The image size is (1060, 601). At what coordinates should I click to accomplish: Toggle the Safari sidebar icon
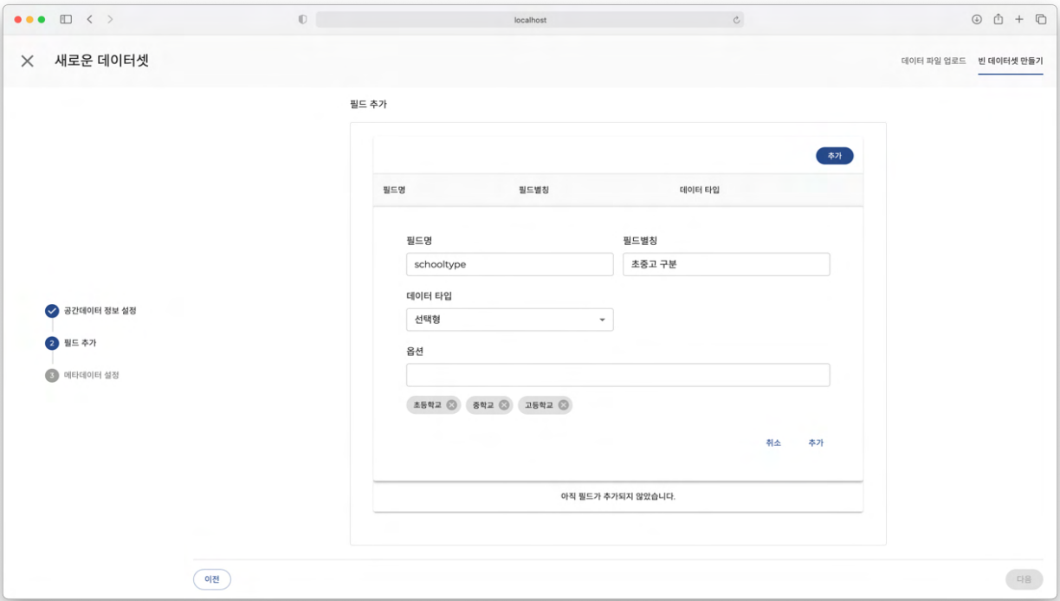click(x=66, y=19)
